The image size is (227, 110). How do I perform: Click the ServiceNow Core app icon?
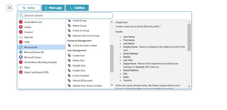tap(21, 22)
